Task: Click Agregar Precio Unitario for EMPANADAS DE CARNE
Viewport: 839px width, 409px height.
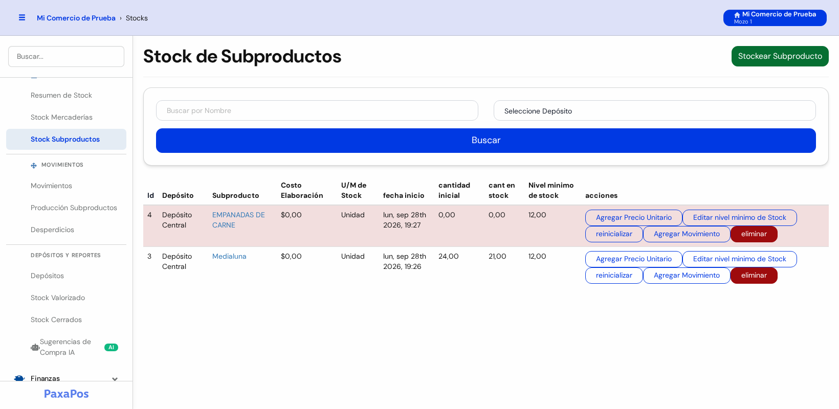Action: point(634,218)
